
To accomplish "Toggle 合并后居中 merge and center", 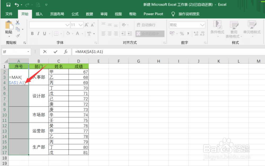I will coord(148,34).
